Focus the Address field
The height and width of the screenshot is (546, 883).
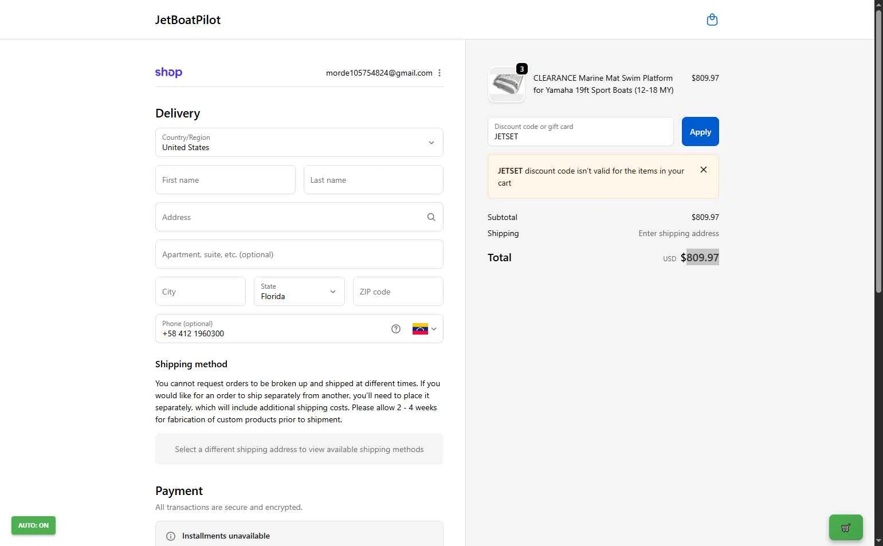click(x=299, y=217)
